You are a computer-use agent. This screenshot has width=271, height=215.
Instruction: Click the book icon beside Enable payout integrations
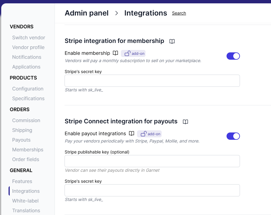click(132, 133)
